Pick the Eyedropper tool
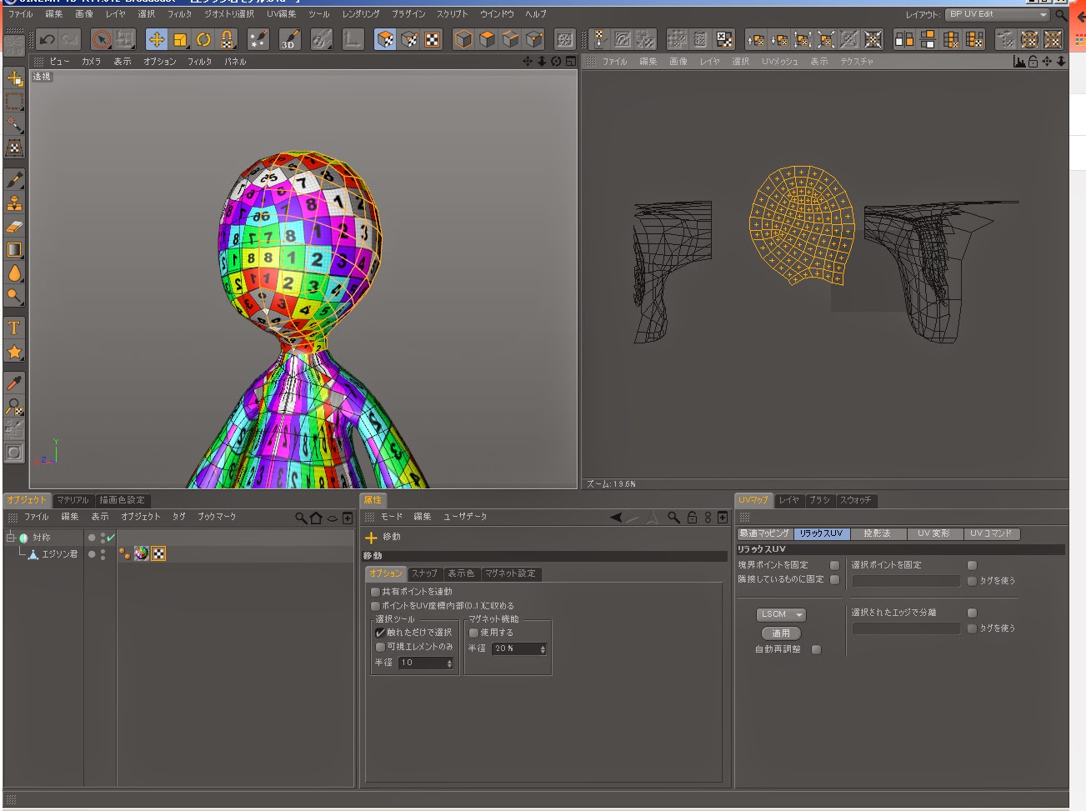 click(14, 383)
